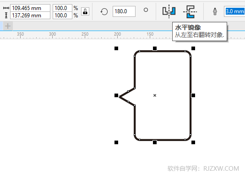Click the top-center selection handle

(x=155, y=48)
